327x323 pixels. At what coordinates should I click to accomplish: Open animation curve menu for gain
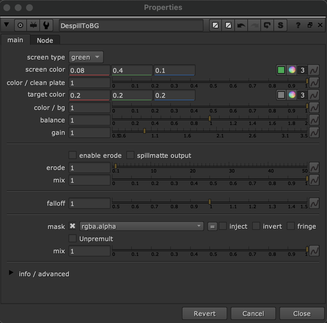point(314,133)
